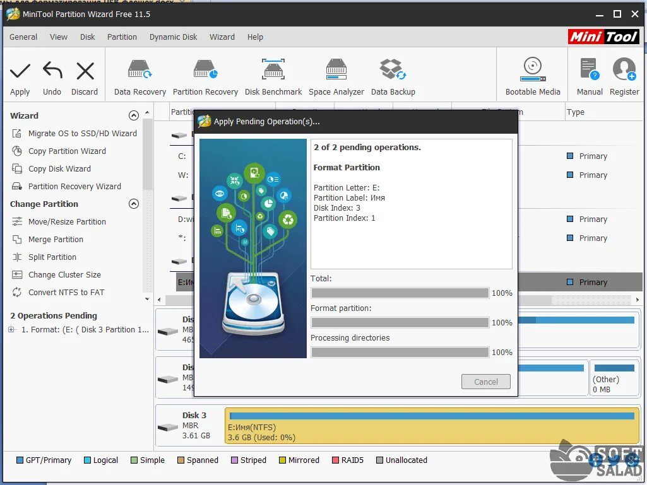Open the Partition menu
This screenshot has height=485, width=647.
pyautogui.click(x=122, y=37)
